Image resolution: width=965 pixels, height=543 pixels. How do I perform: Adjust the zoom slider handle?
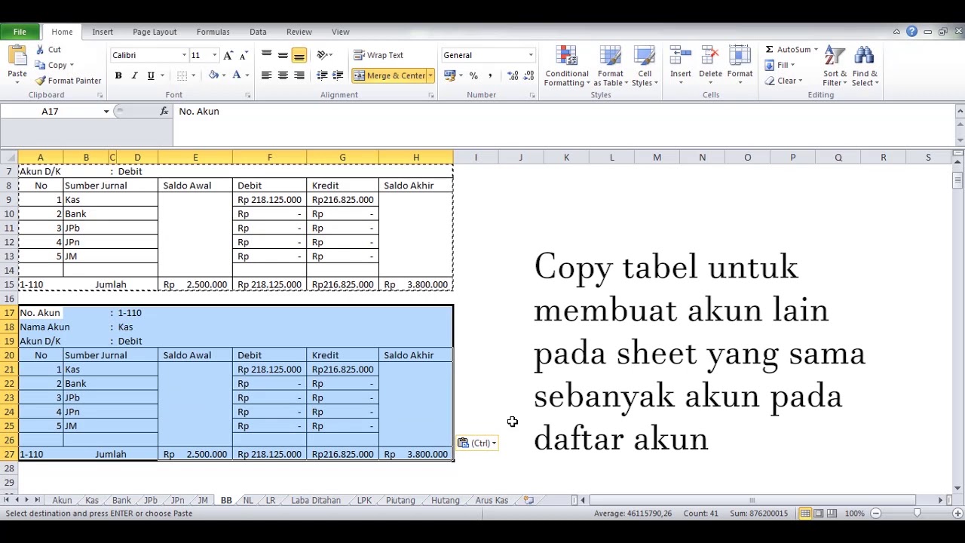(917, 514)
